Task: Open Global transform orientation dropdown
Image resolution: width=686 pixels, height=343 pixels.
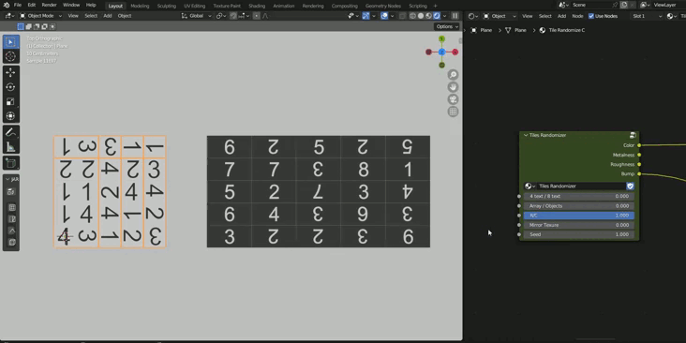Action: (197, 16)
